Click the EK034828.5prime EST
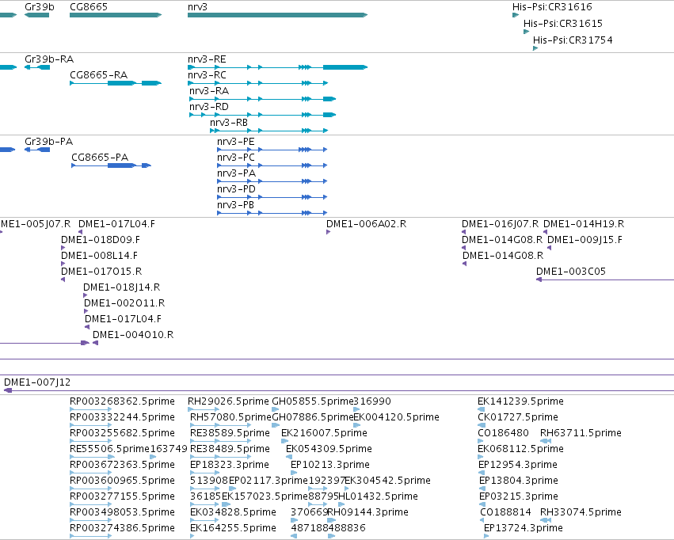Viewport: 674px width, 540px height. [x=233, y=513]
